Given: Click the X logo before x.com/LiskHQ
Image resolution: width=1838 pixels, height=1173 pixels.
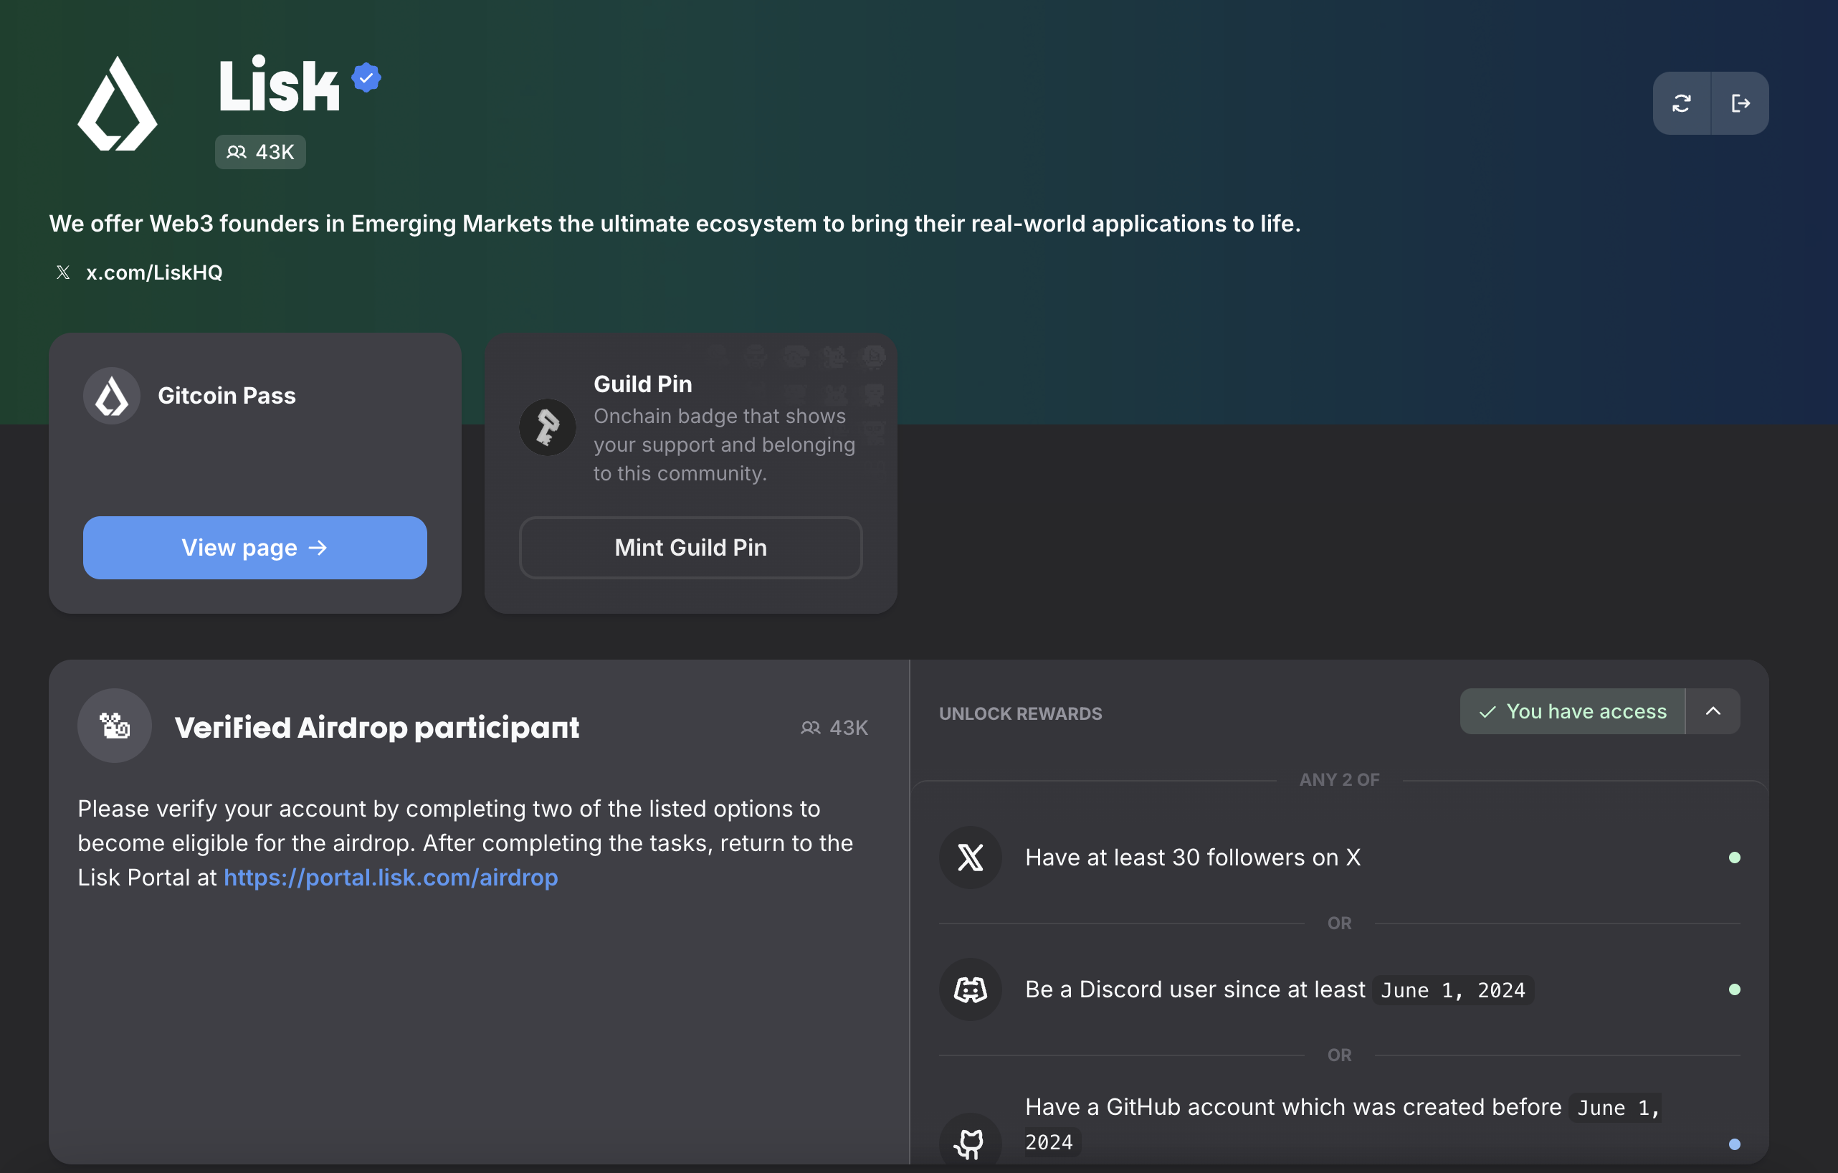Looking at the screenshot, I should (x=63, y=272).
